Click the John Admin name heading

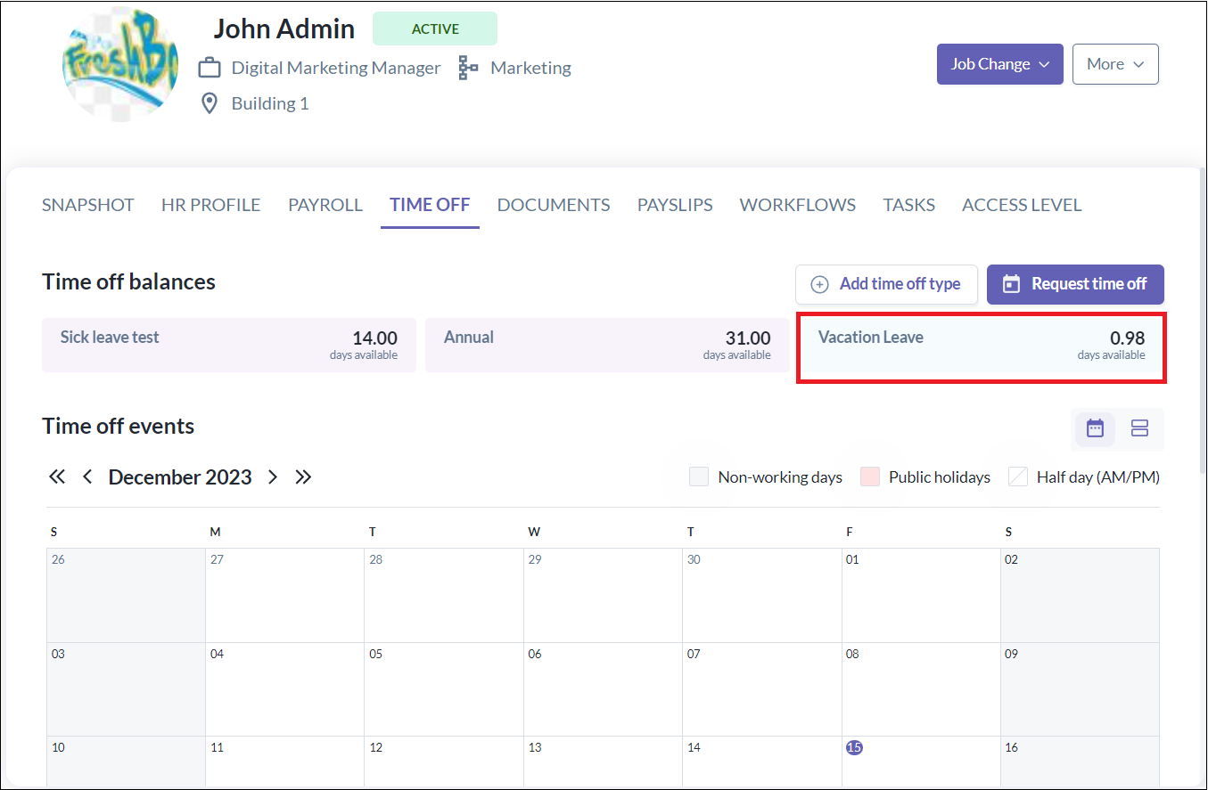point(284,29)
